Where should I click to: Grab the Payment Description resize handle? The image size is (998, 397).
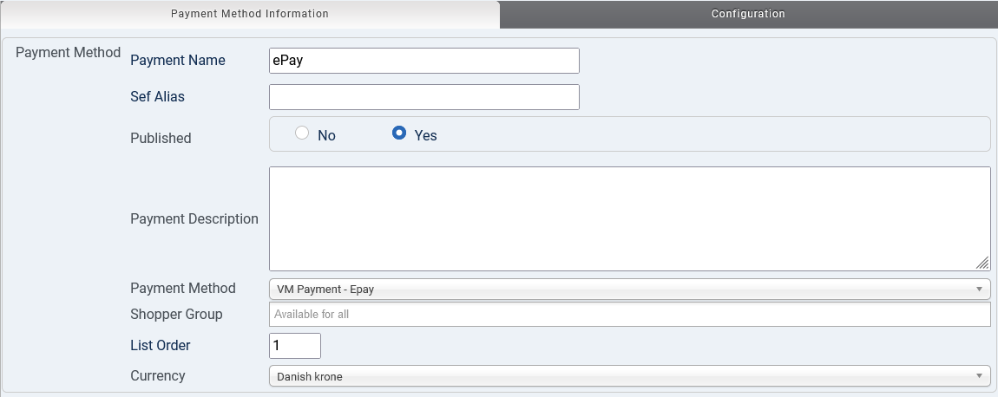click(982, 264)
